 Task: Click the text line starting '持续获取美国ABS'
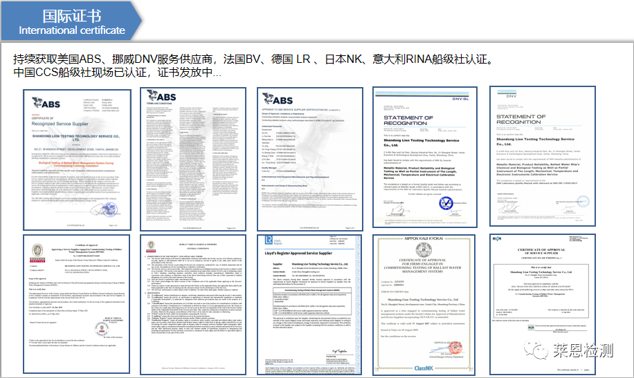coord(254,59)
